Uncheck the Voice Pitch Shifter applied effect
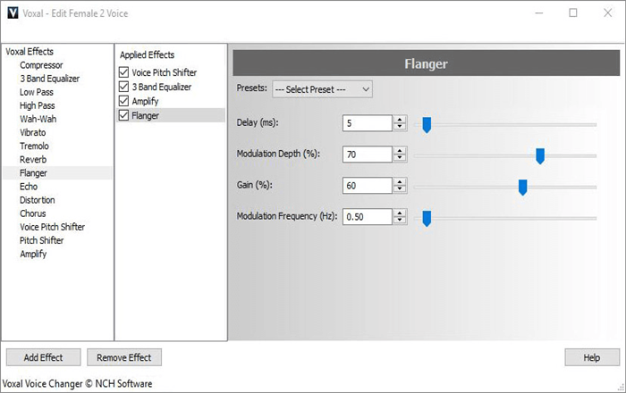Image resolution: width=626 pixels, height=393 pixels. [123, 72]
